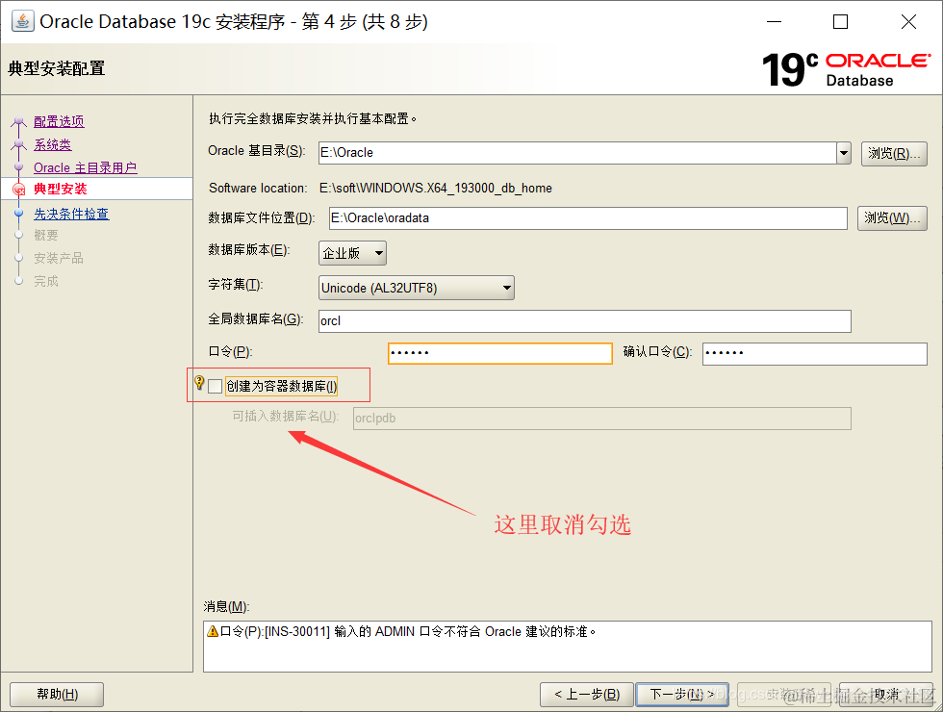This screenshot has height=712, width=943.
Task: Click the 完成 step label
Action: [x=46, y=281]
